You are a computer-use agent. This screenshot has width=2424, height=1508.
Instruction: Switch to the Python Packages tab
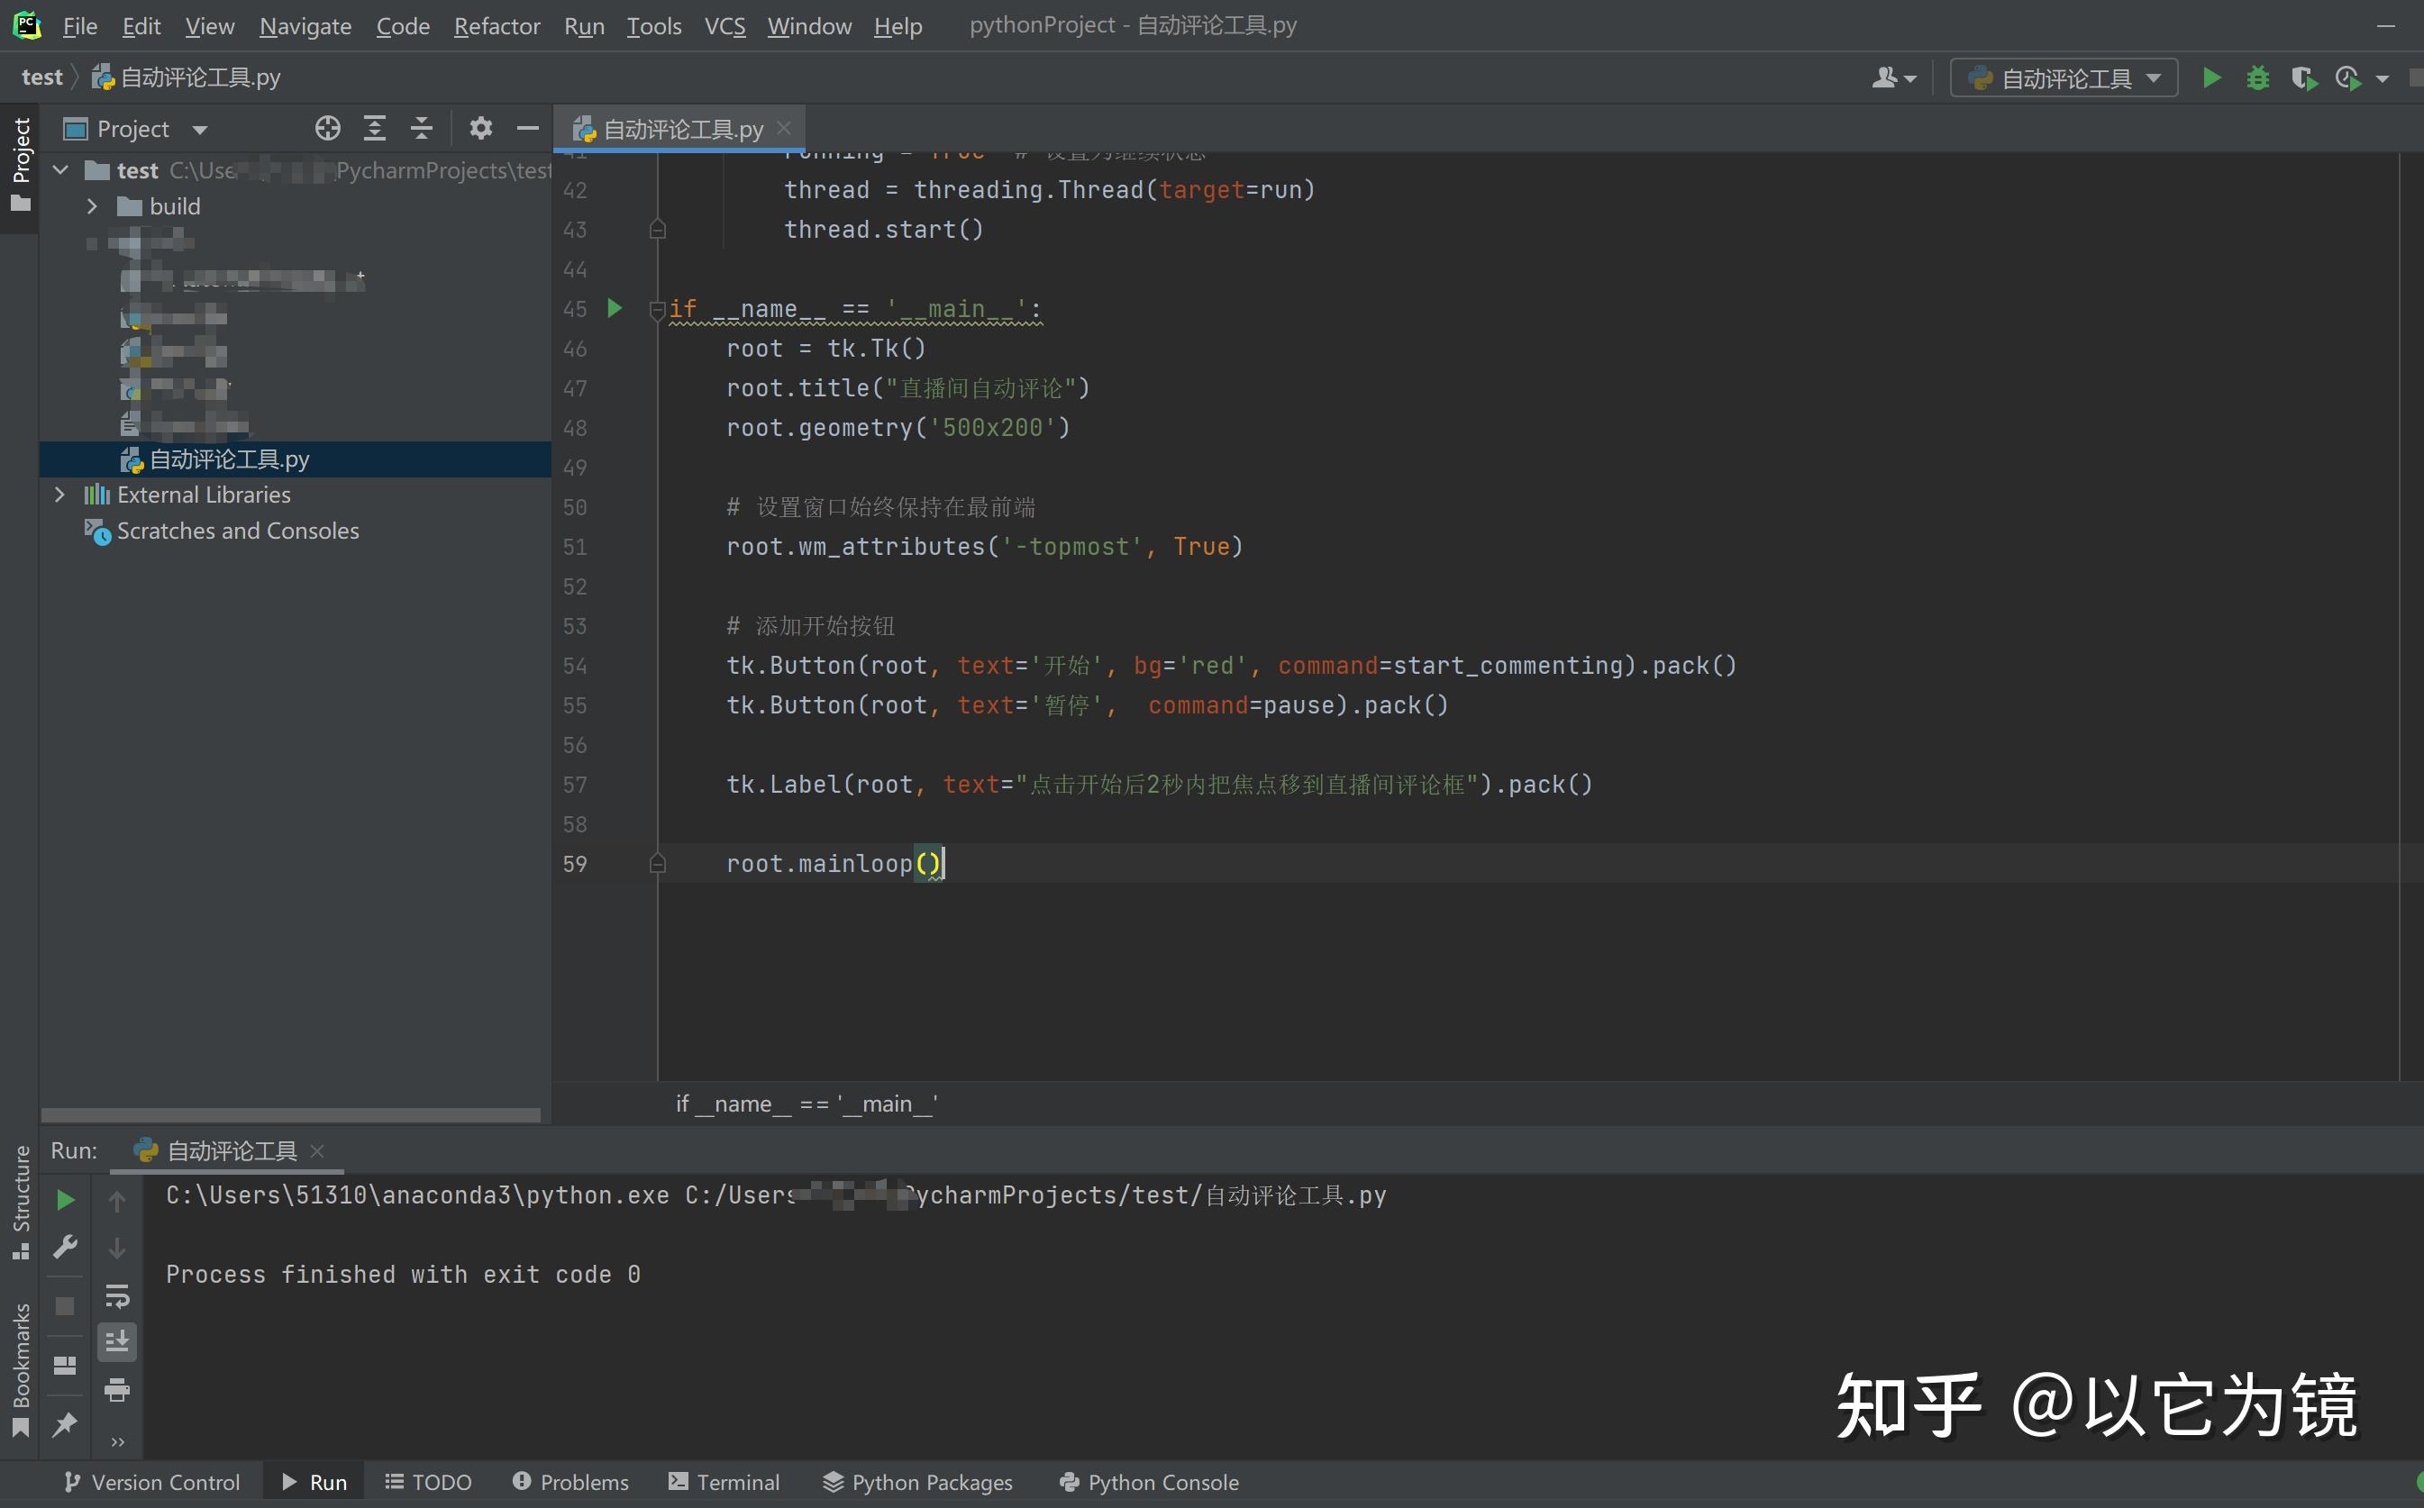point(917,1482)
